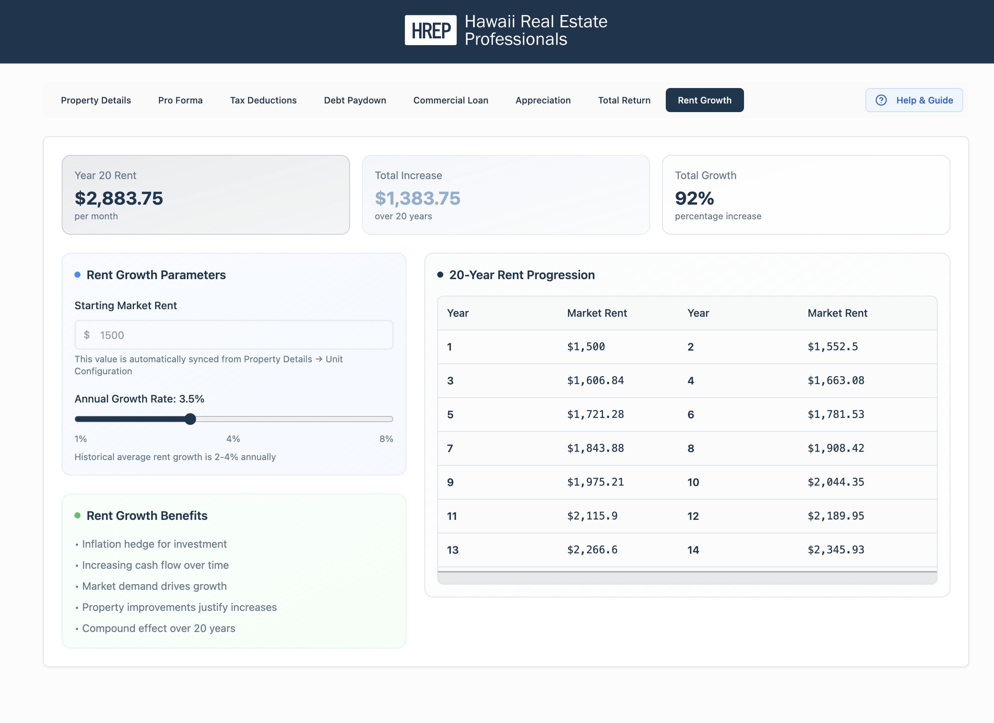Click the 20-Year Rent Progression heading
Image resolution: width=994 pixels, height=723 pixels.
point(521,275)
